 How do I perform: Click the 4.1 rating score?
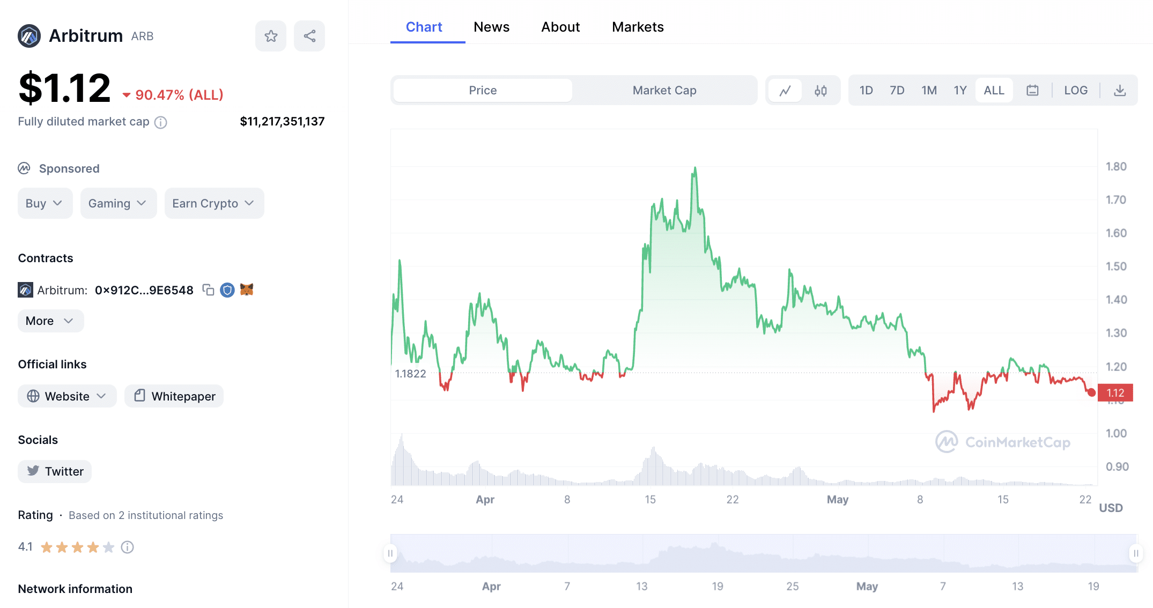pyautogui.click(x=25, y=547)
